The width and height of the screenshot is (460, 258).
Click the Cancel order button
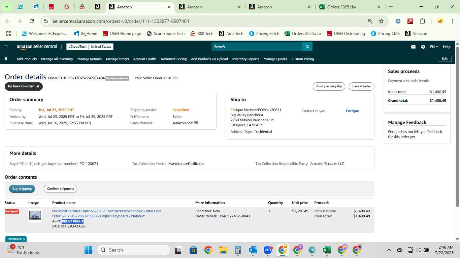361,86
